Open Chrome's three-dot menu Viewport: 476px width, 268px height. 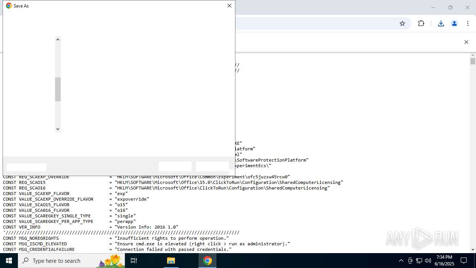tap(468, 23)
